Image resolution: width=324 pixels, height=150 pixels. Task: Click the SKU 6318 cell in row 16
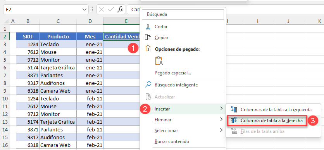point(28,145)
